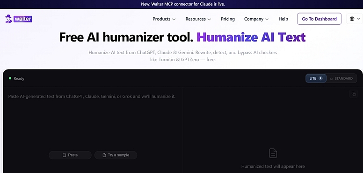The width and height of the screenshot is (363, 173).
Task: Click Go To Dashboard button
Action: [x=319, y=19]
